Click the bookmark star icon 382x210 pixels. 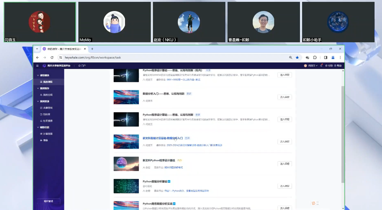tap(297, 58)
